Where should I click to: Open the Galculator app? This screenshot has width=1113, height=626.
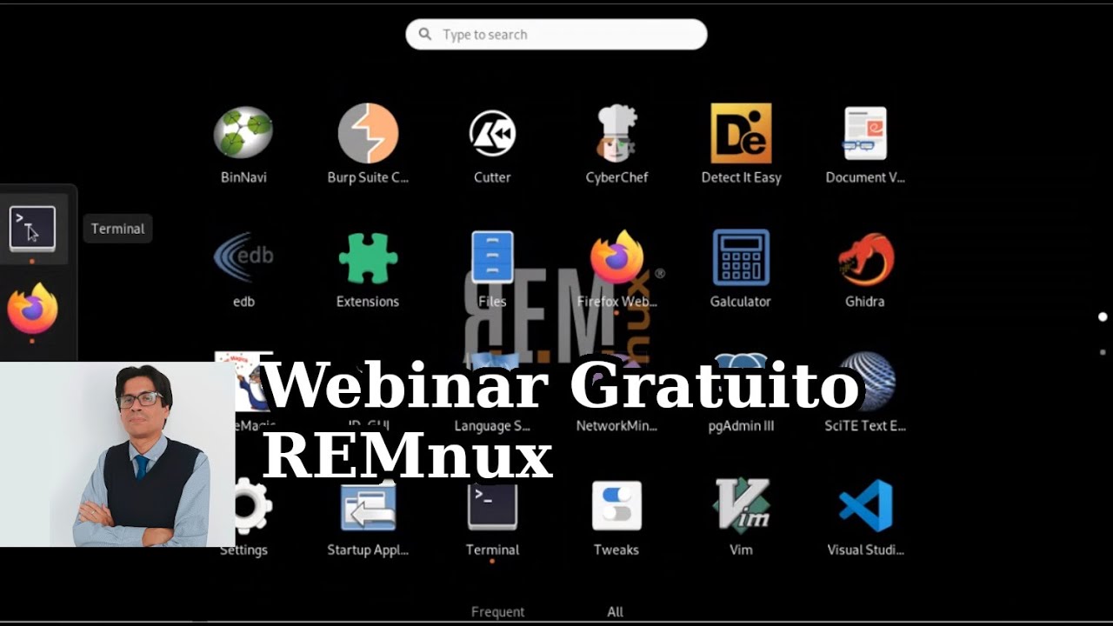pyautogui.click(x=741, y=258)
